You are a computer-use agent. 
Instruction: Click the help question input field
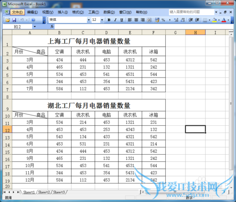pyautogui.click(x=192, y=12)
